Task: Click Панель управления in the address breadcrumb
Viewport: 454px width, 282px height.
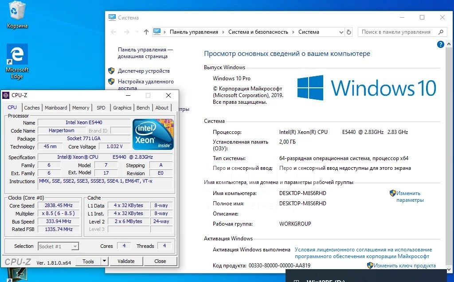Action: tap(194, 32)
